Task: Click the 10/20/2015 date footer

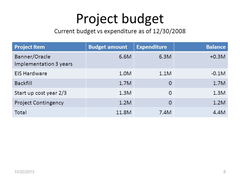Action: coord(24,172)
